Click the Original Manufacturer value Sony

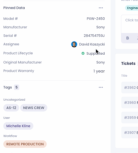pos(101,62)
